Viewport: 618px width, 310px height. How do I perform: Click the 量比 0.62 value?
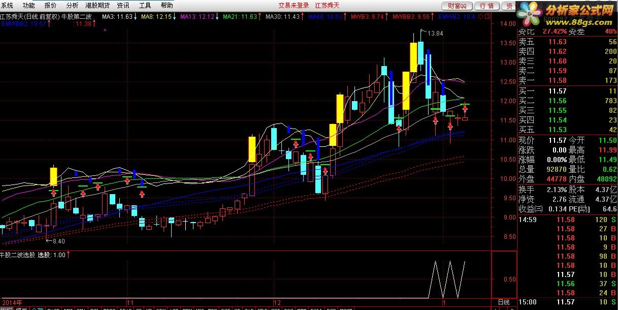pyautogui.click(x=610, y=169)
